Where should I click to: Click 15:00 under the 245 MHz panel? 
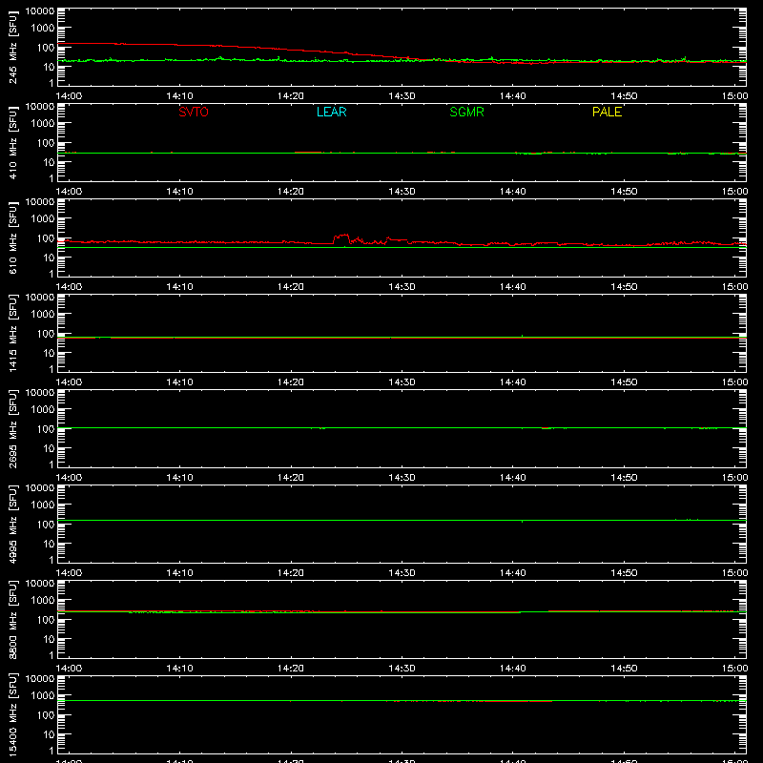(734, 96)
